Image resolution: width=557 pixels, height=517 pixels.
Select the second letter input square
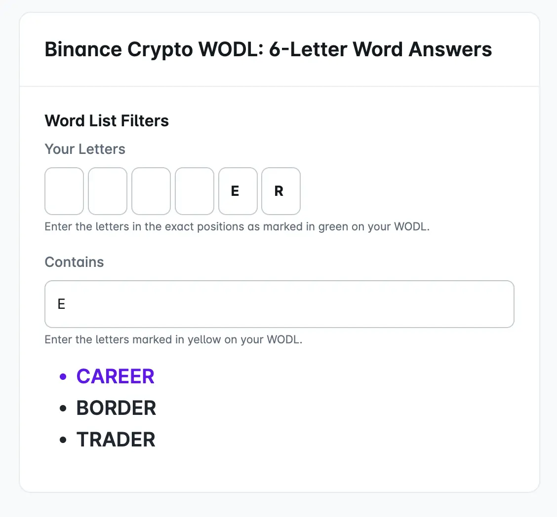(x=107, y=191)
